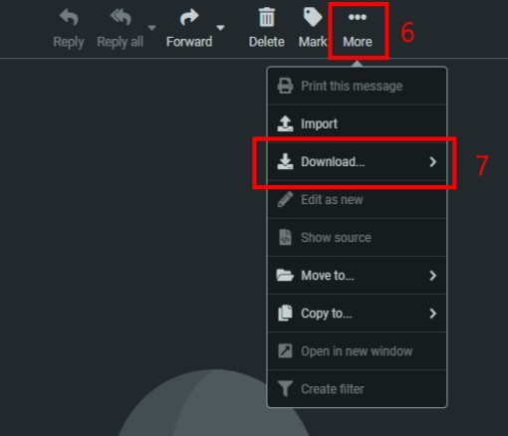Open the Copy to submenu chevron
The height and width of the screenshot is (436, 508).
coord(432,314)
